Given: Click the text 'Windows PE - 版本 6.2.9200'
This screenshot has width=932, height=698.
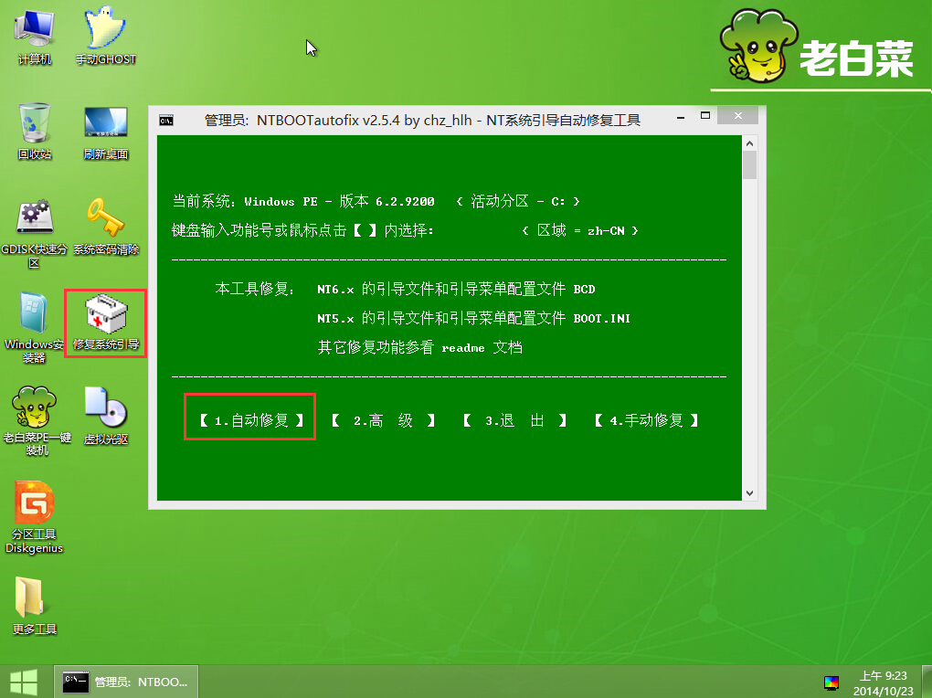Looking at the screenshot, I should [339, 202].
